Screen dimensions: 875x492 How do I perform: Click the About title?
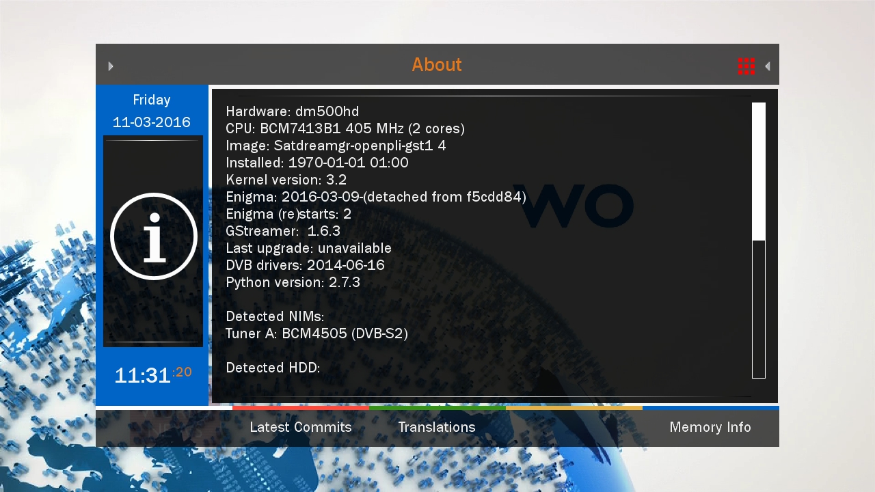point(437,65)
